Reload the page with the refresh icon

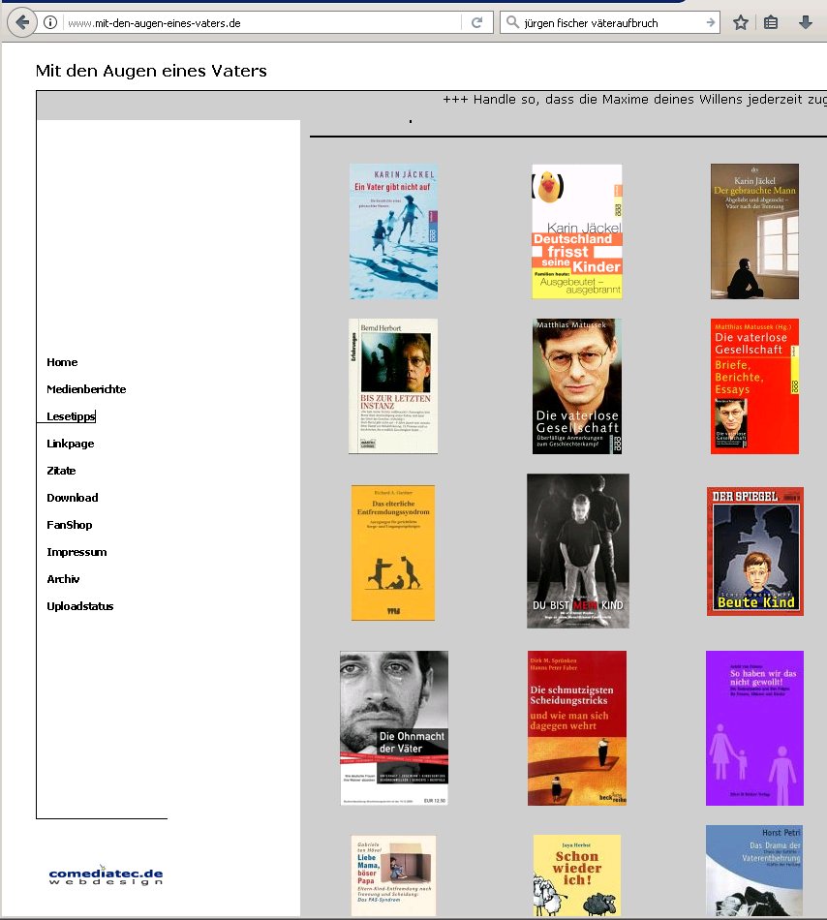476,22
